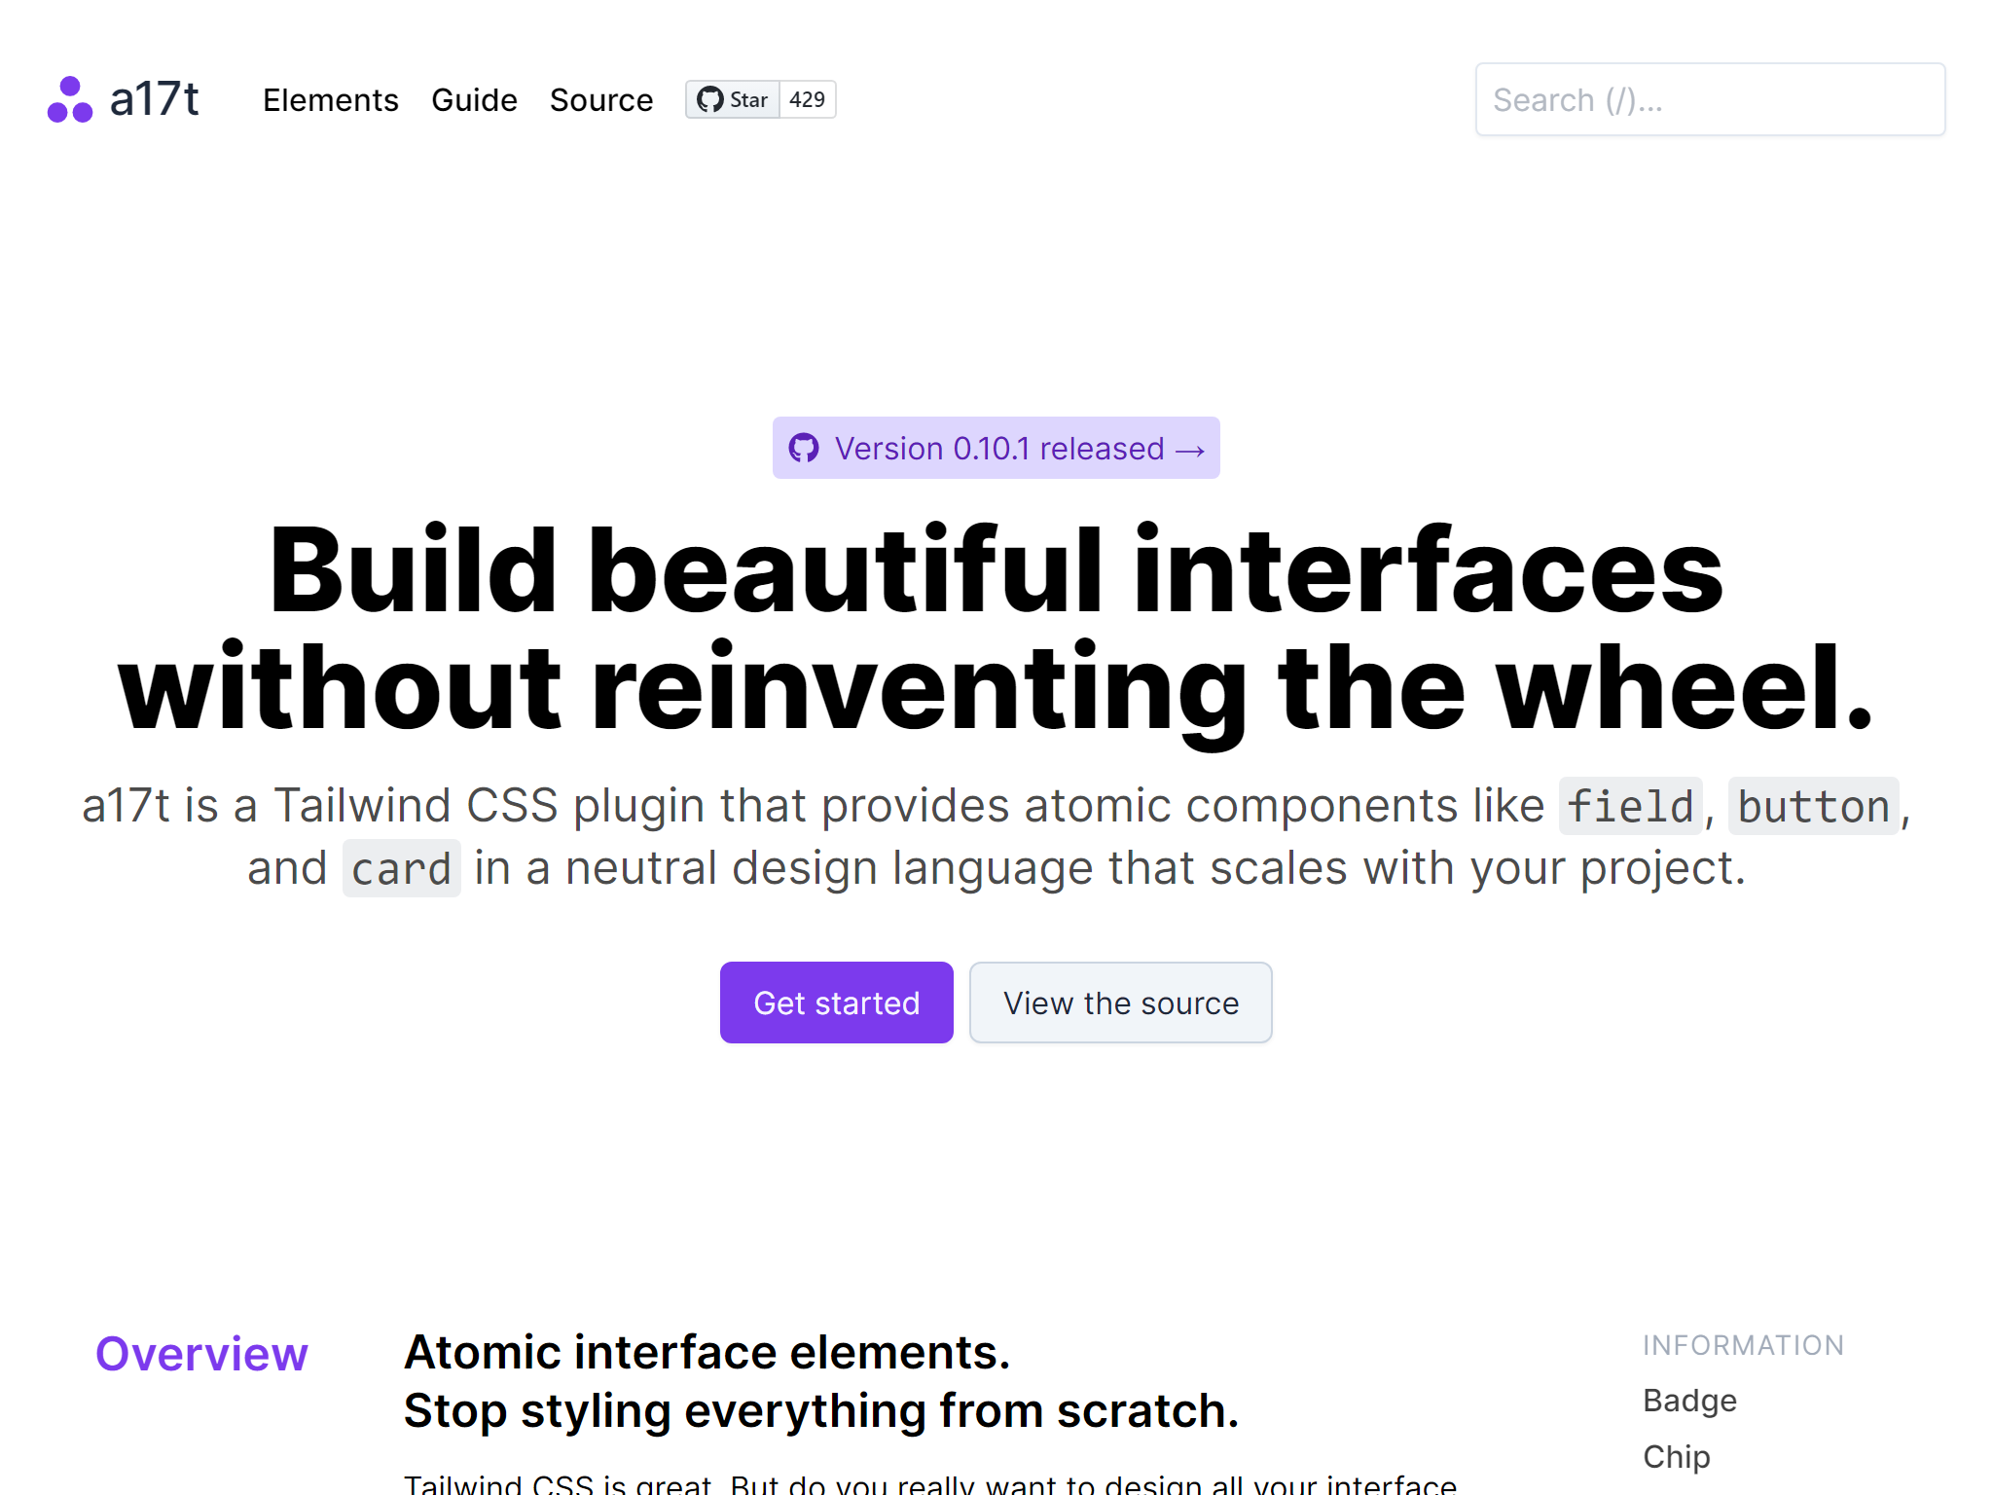Focus the Search field

(1710, 99)
